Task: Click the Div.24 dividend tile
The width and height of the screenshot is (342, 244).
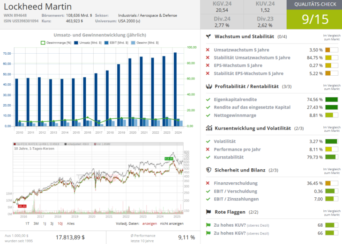Action: pyautogui.click(x=222, y=22)
